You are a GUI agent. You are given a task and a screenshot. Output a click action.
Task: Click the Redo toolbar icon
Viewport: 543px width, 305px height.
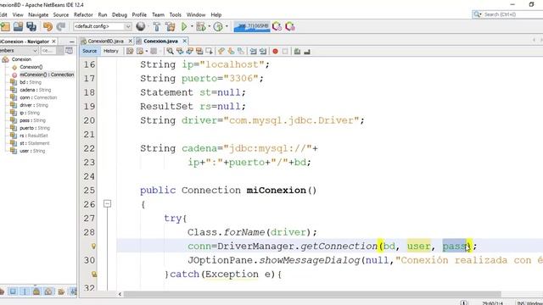(x=61, y=26)
